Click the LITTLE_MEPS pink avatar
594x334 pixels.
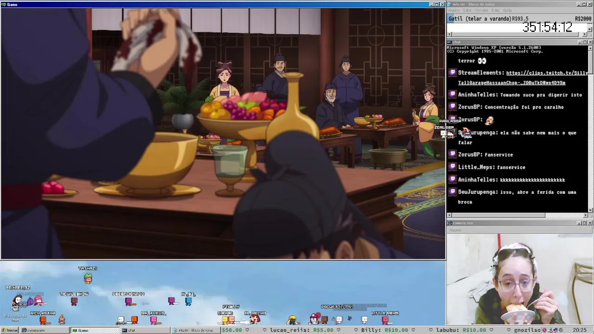pos(385,320)
